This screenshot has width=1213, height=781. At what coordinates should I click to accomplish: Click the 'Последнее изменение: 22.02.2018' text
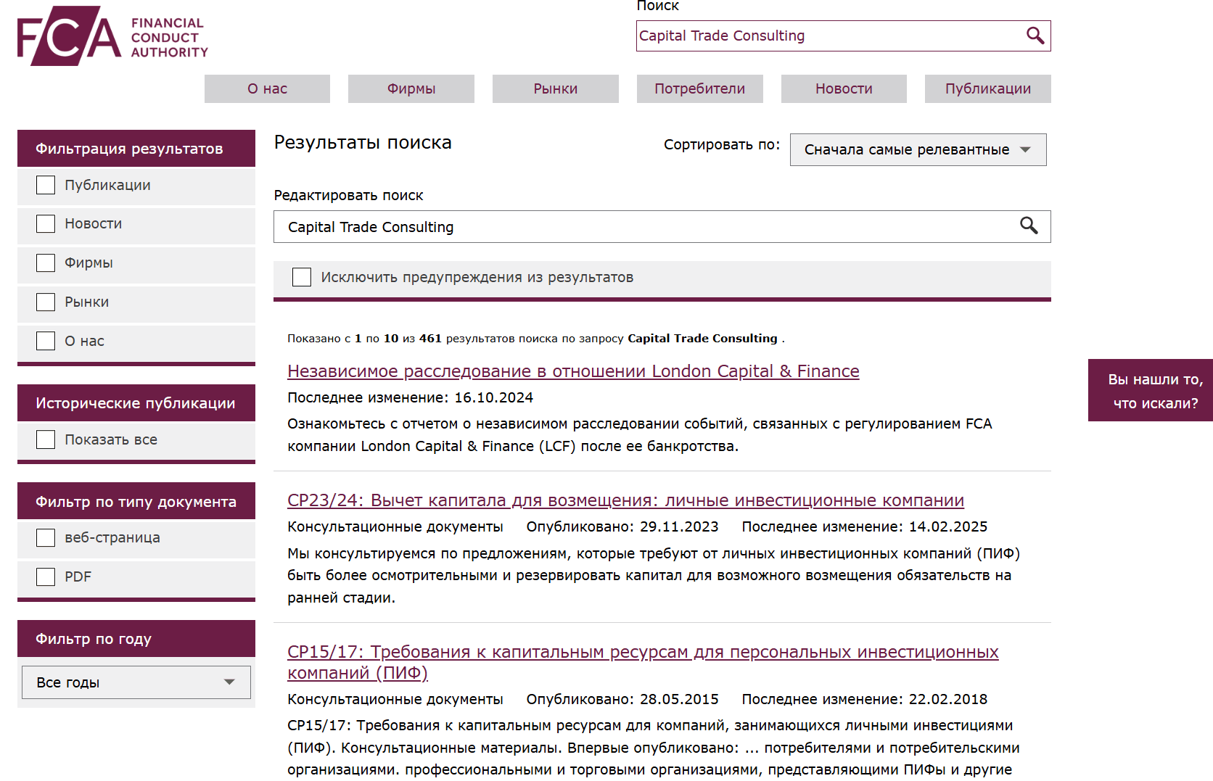tap(865, 699)
